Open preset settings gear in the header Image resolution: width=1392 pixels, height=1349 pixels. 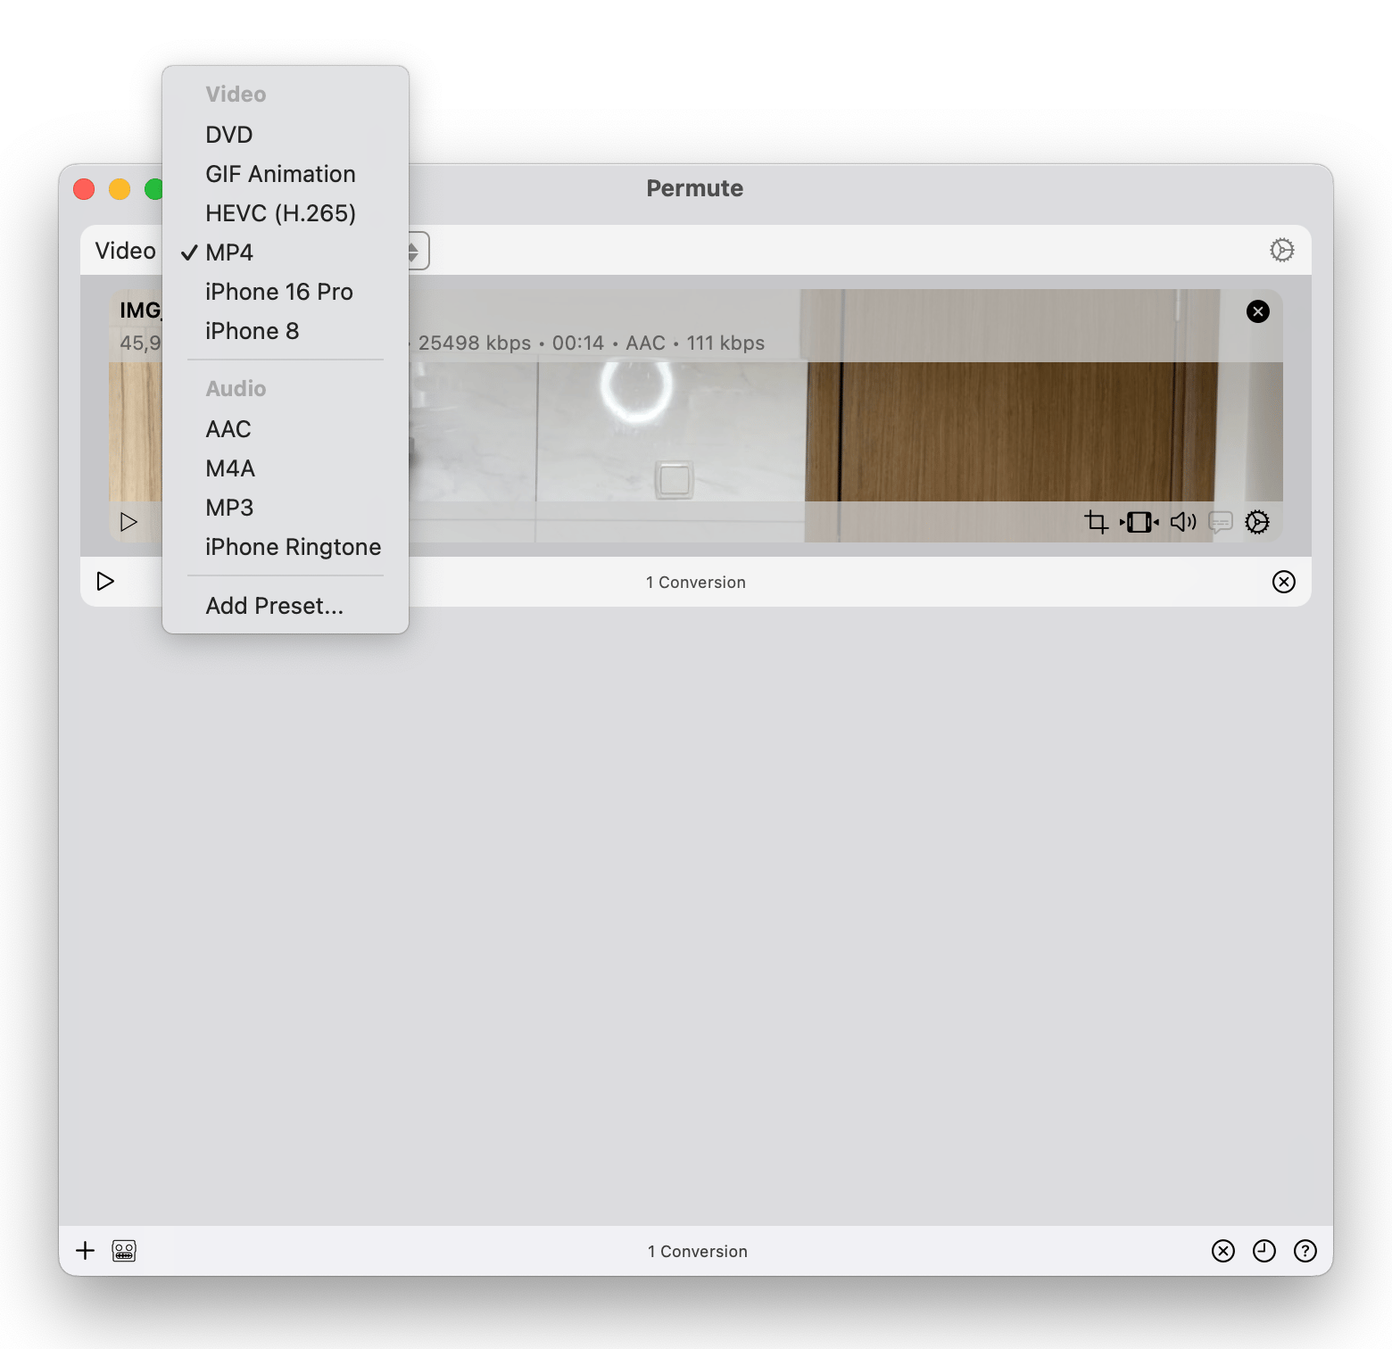coord(1281,250)
